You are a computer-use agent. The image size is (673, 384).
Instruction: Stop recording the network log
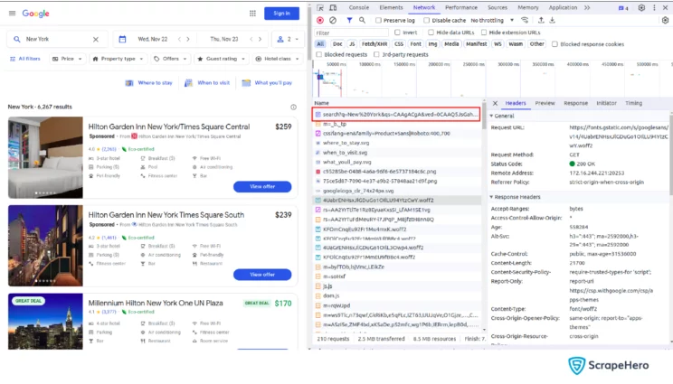[x=320, y=20]
